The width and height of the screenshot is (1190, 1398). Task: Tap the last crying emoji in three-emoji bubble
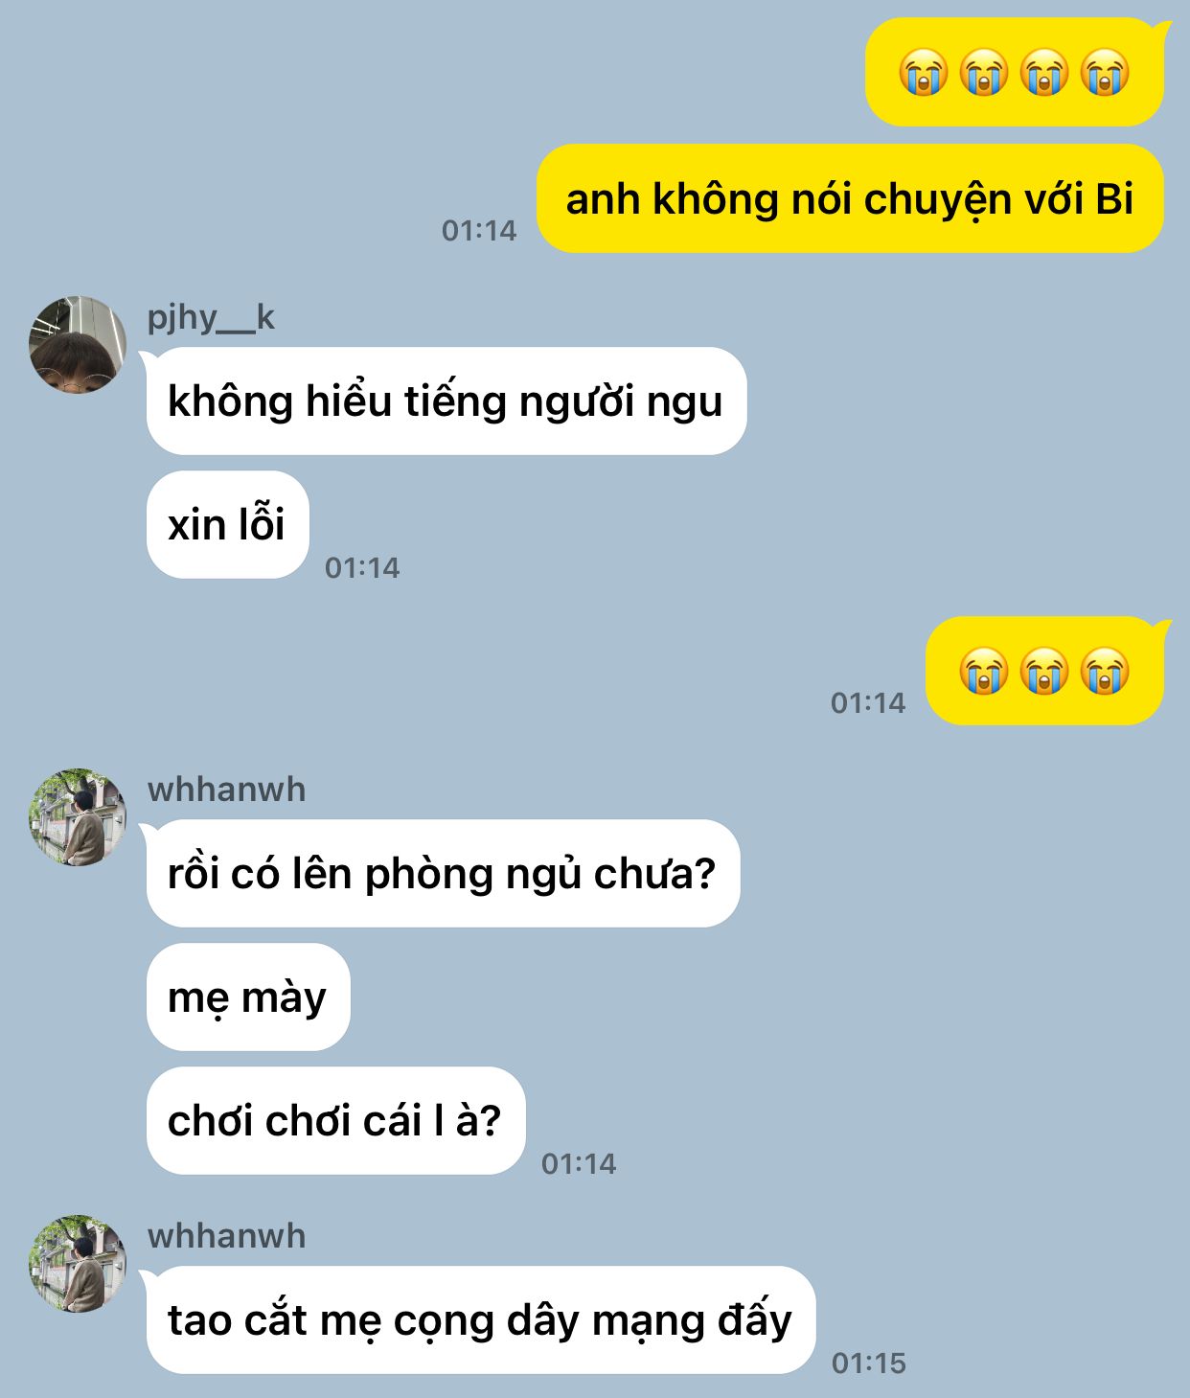pyautogui.click(x=1105, y=671)
